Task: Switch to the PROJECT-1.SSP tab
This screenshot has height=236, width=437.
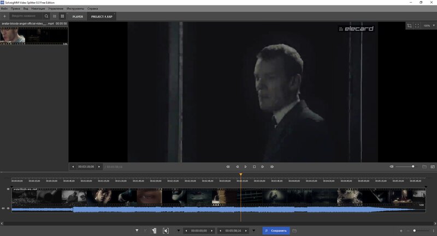Action: click(102, 17)
